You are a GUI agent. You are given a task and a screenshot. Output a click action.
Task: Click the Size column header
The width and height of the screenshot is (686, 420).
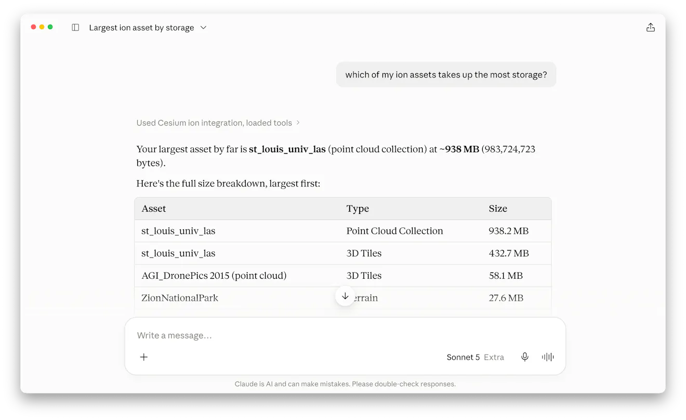[498, 209]
